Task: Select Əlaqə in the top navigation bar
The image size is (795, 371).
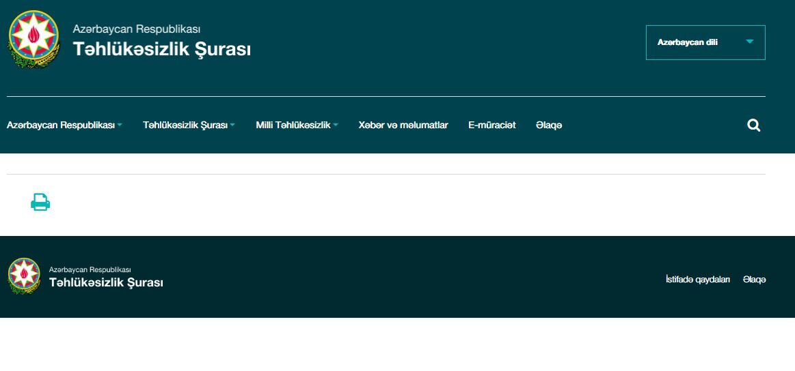Action: (x=549, y=125)
